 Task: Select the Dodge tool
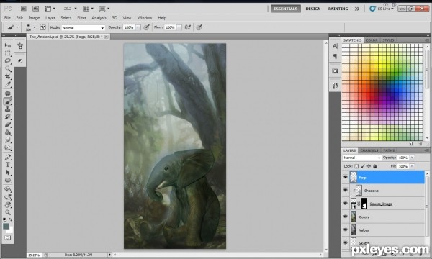coord(8,148)
